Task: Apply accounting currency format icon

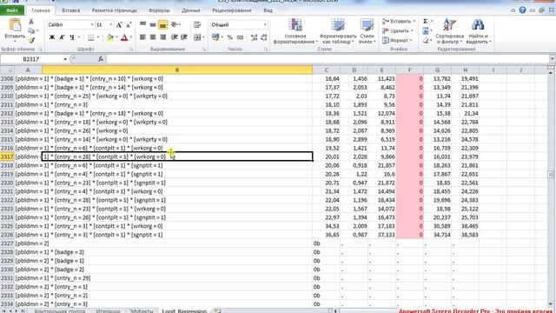Action: [x=215, y=37]
